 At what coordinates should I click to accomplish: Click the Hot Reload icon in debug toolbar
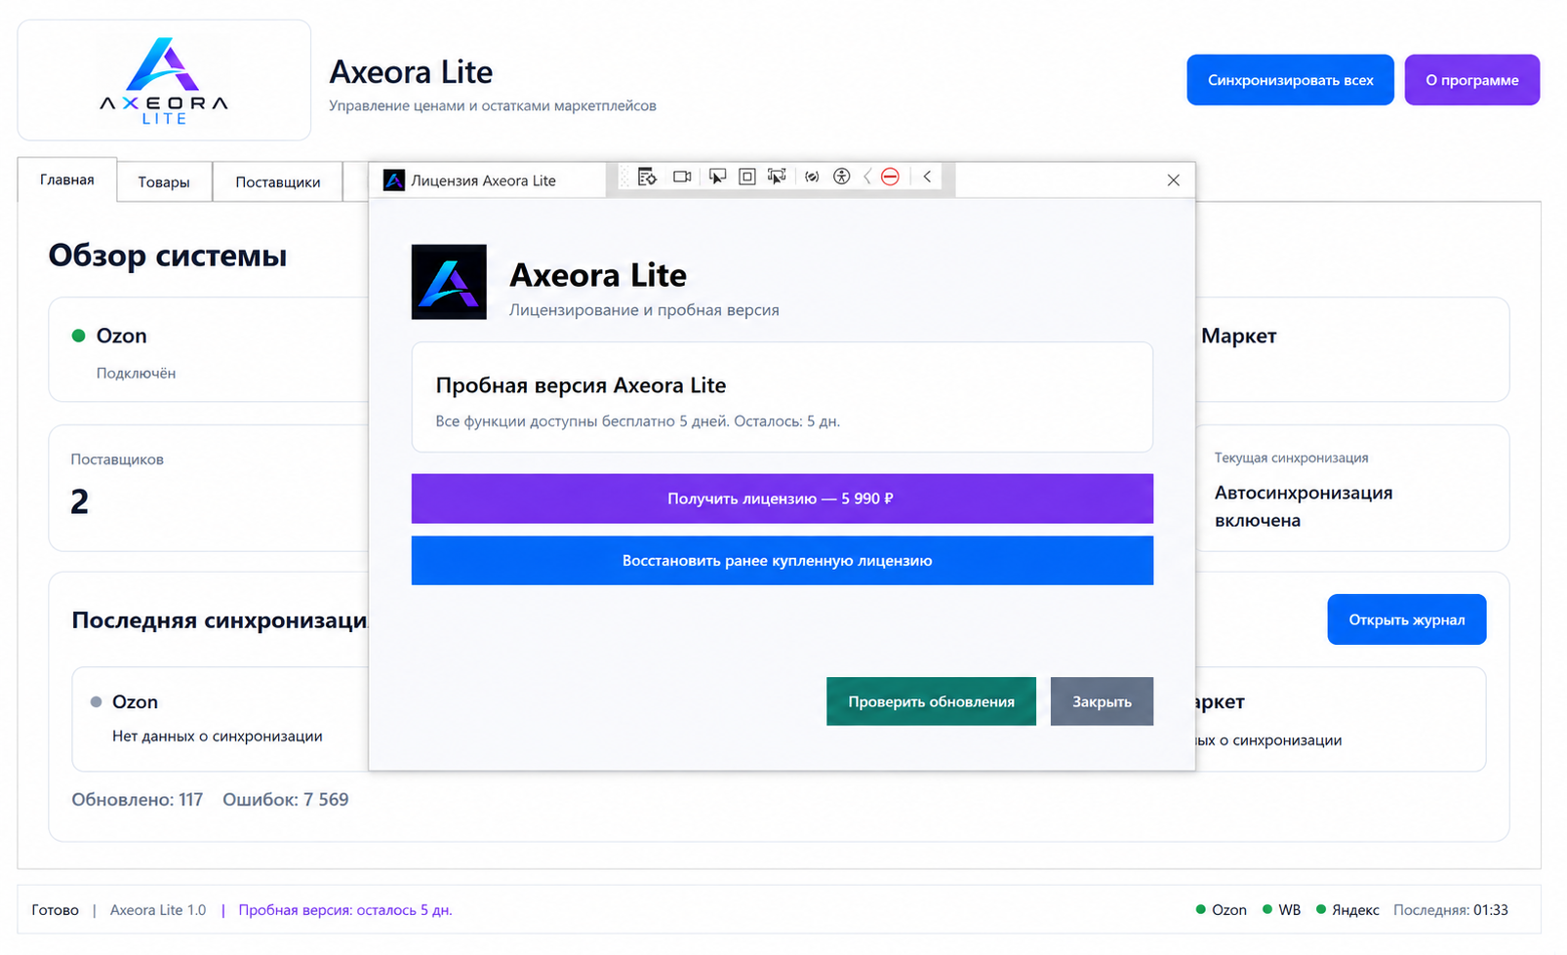coord(812,177)
